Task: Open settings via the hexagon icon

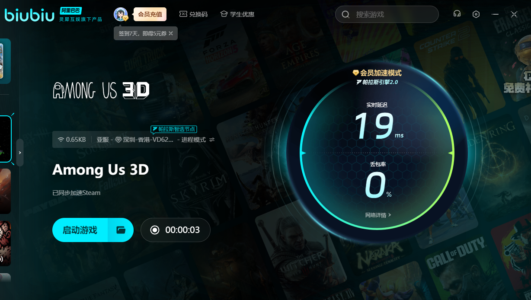Action: click(476, 14)
